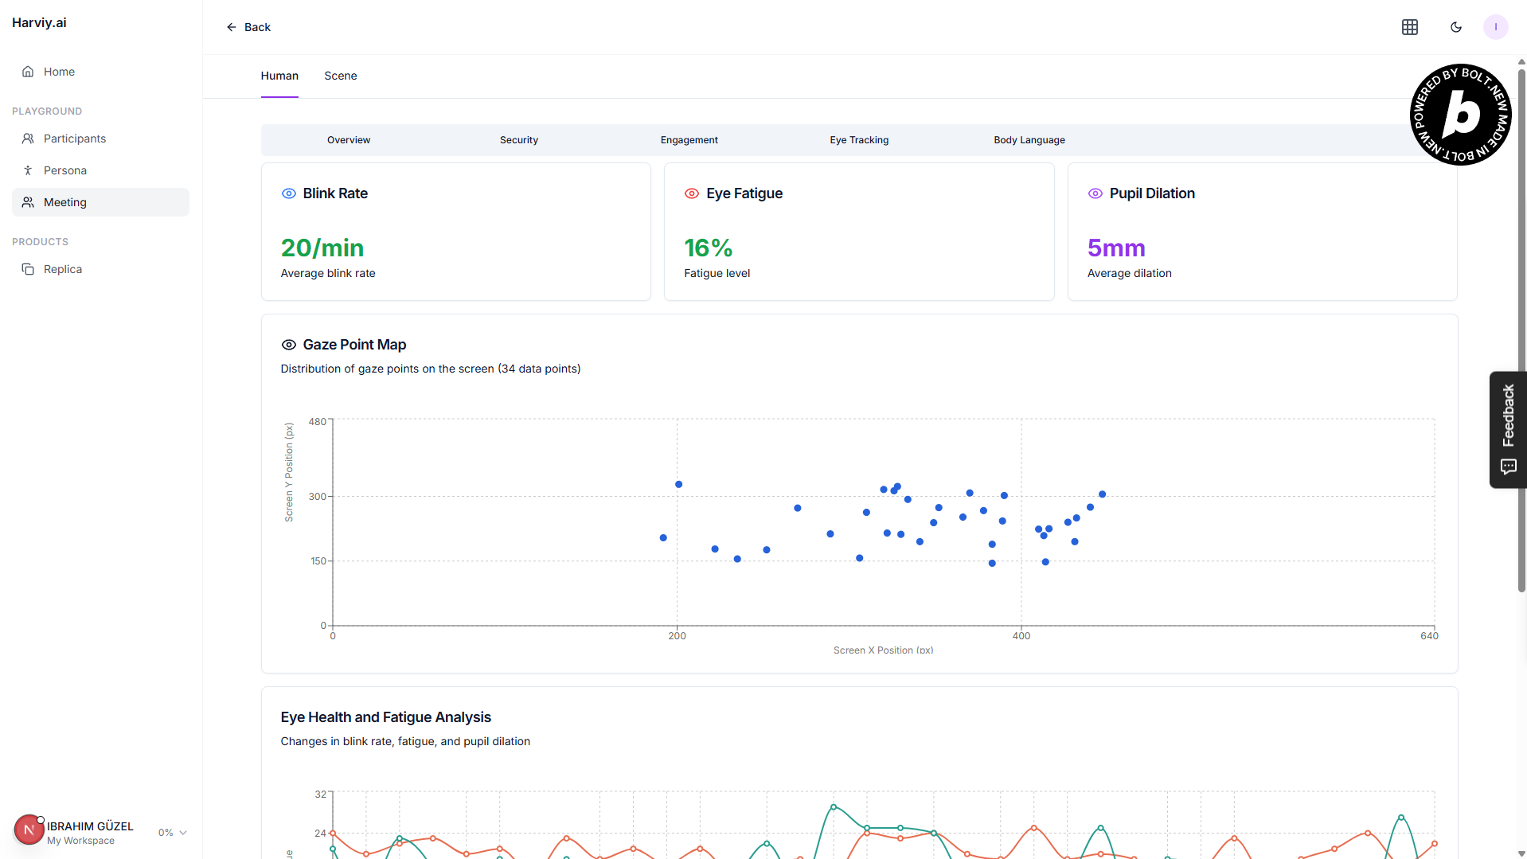Open the Overview sub-tab
The width and height of the screenshot is (1527, 859).
coord(348,140)
